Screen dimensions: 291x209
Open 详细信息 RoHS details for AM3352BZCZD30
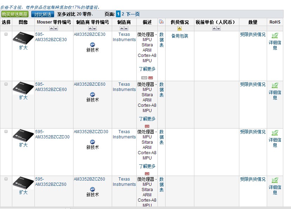[275, 143]
